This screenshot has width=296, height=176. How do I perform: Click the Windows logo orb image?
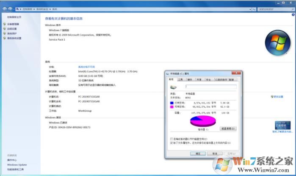pos(277,43)
